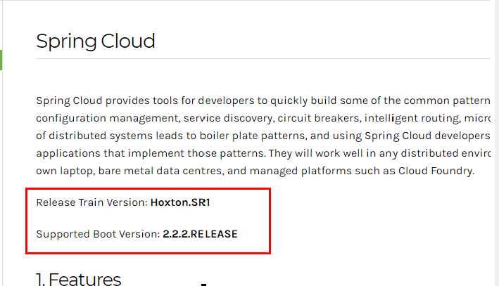Viewport: 499px width, 286px height.
Task: Click the bold 2.2.2.RELEASE version text
Action: pos(200,234)
